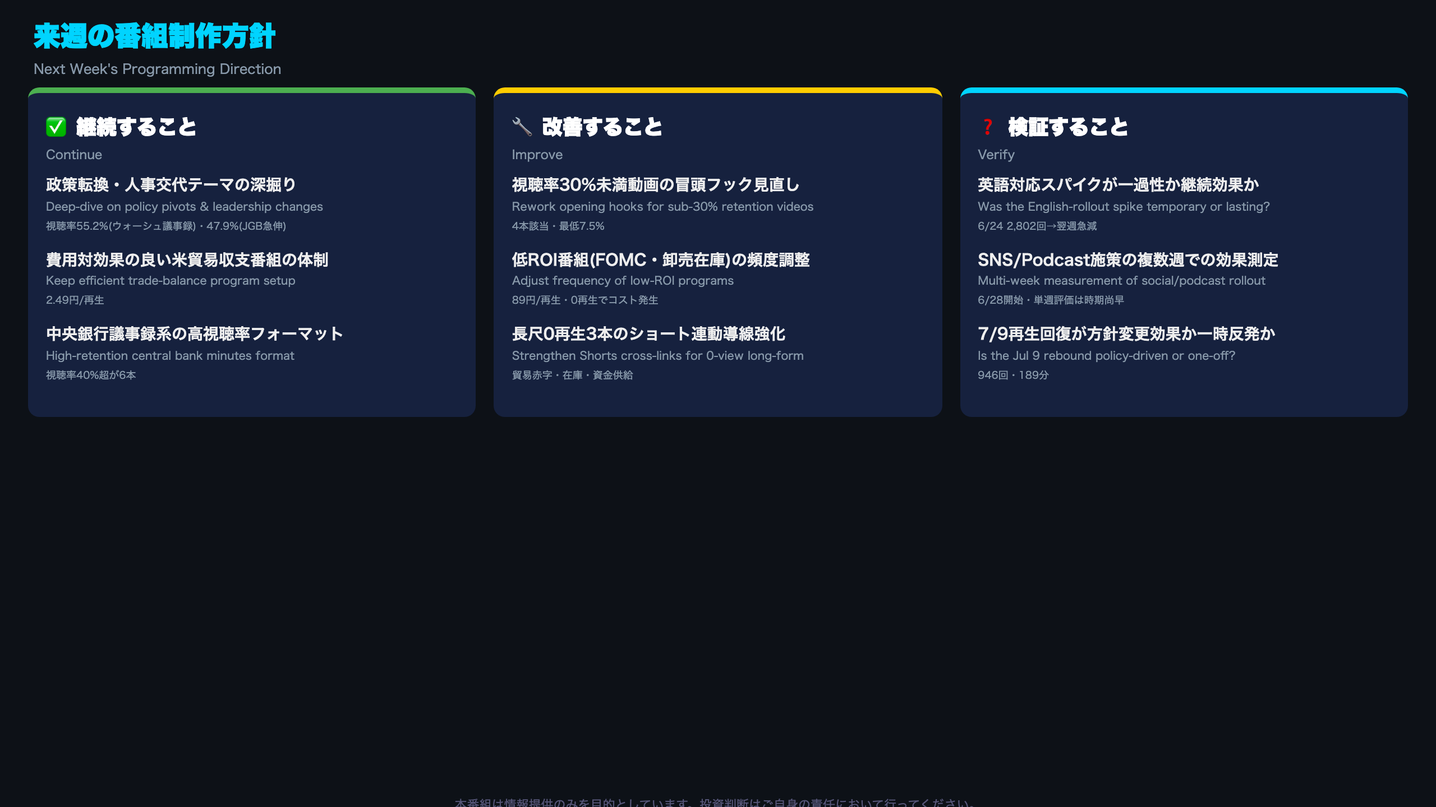Click the 継続すること card heading
This screenshot has width=1436, height=807.
tap(136, 127)
